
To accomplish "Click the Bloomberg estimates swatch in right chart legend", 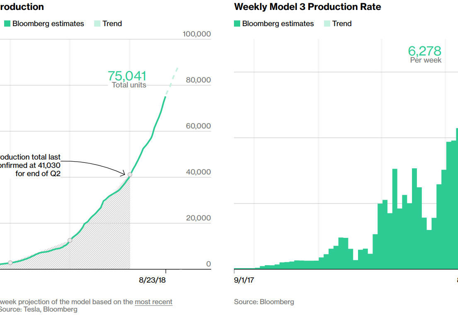I will click(x=237, y=24).
